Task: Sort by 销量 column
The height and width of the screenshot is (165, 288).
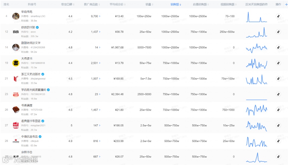Action: coord(149,5)
